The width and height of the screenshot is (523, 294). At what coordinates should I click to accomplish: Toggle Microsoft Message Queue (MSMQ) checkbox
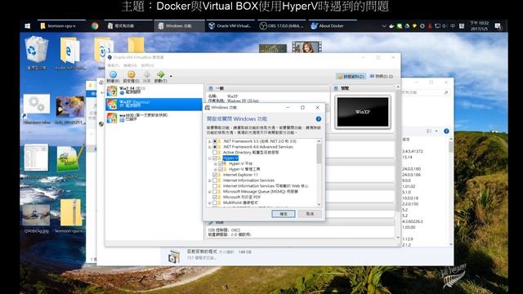pyautogui.click(x=215, y=192)
